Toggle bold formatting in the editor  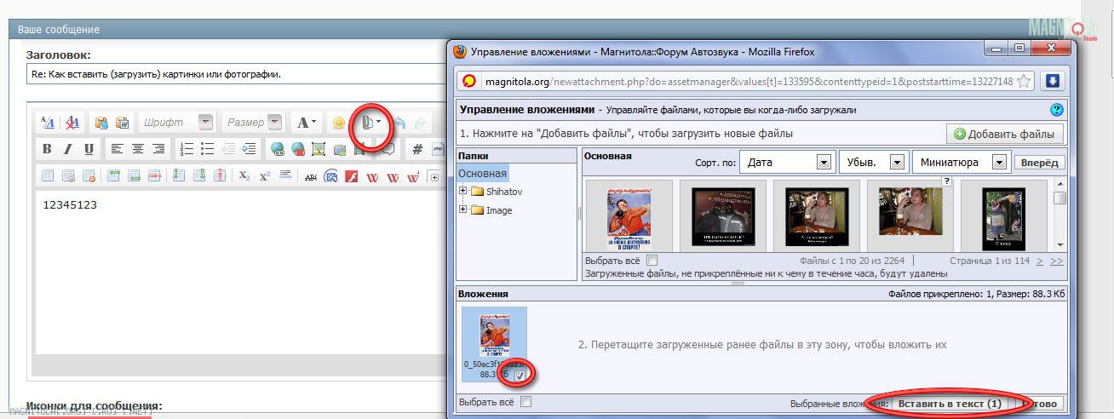click(x=47, y=149)
